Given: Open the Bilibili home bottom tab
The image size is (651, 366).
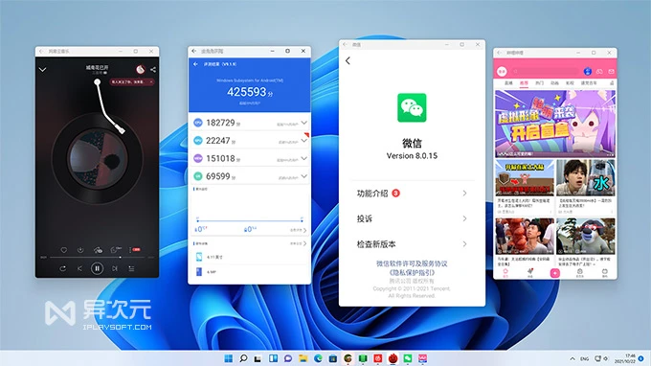Looking at the screenshot, I should click(x=505, y=273).
